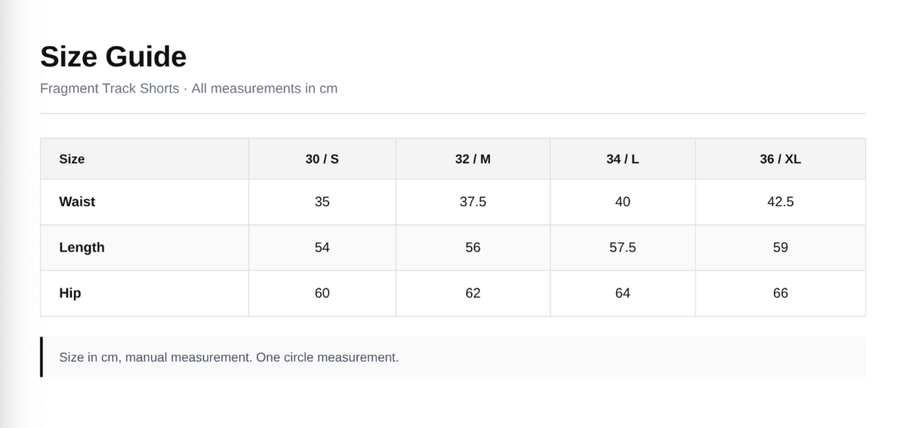
Task: Click the 34 / L column header
Action: click(x=623, y=159)
